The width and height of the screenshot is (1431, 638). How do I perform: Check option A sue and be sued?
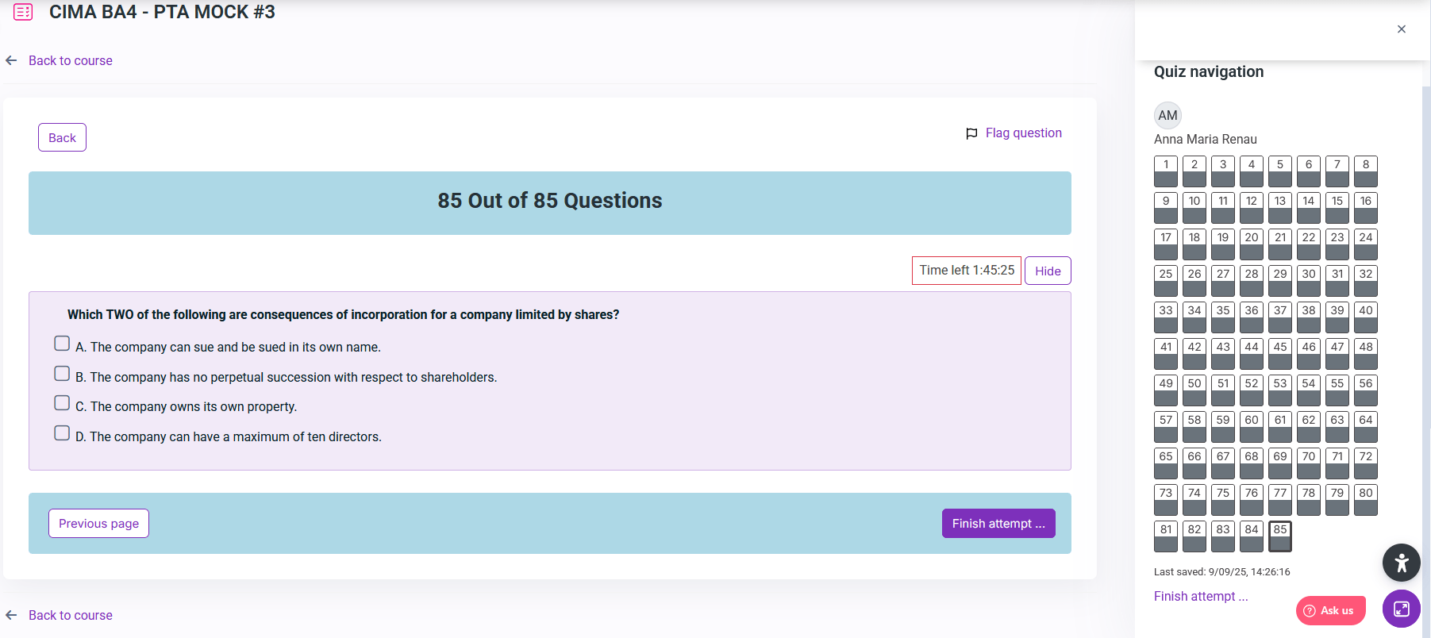pyautogui.click(x=62, y=344)
